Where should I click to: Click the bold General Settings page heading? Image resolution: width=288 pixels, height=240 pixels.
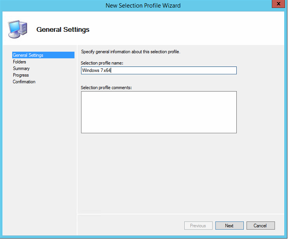coord(63,30)
